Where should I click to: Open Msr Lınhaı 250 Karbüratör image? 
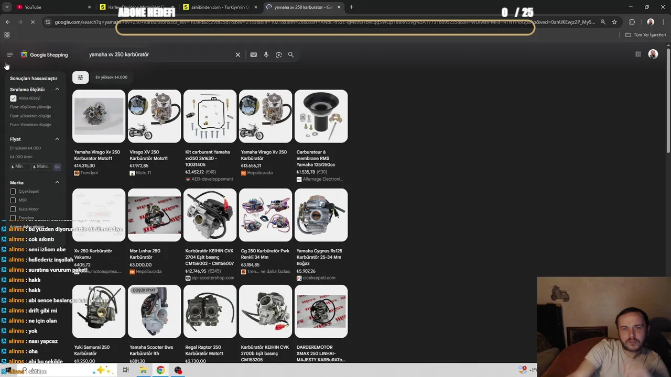[154, 215]
